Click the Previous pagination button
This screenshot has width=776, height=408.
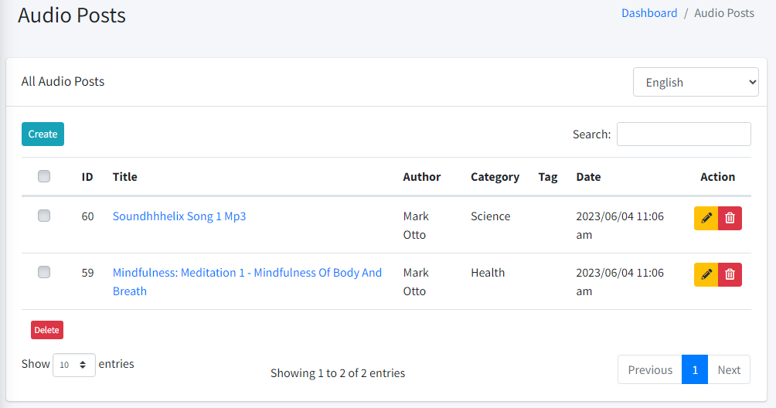coord(649,369)
